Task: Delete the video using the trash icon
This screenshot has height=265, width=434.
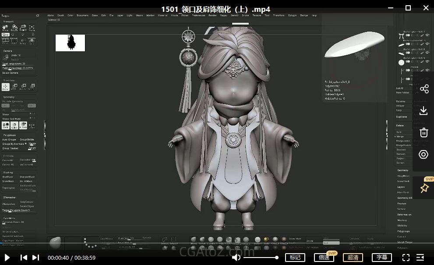Action: (x=423, y=132)
